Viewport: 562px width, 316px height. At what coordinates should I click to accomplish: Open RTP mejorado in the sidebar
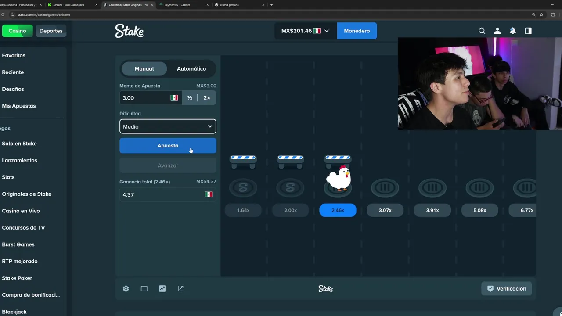20,261
